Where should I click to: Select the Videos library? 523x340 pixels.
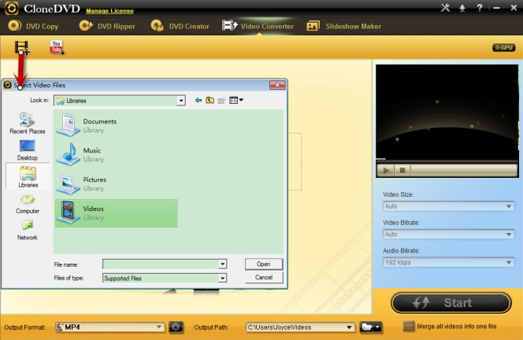point(116,213)
